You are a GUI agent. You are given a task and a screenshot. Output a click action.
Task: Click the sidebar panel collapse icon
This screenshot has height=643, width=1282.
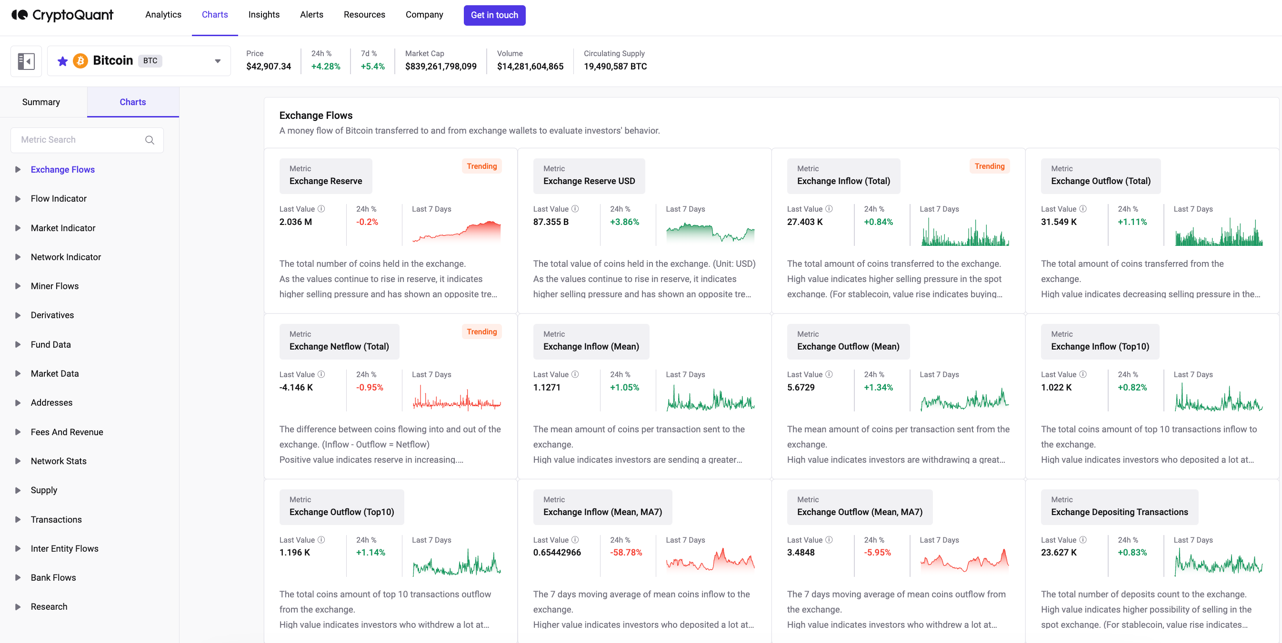point(26,60)
